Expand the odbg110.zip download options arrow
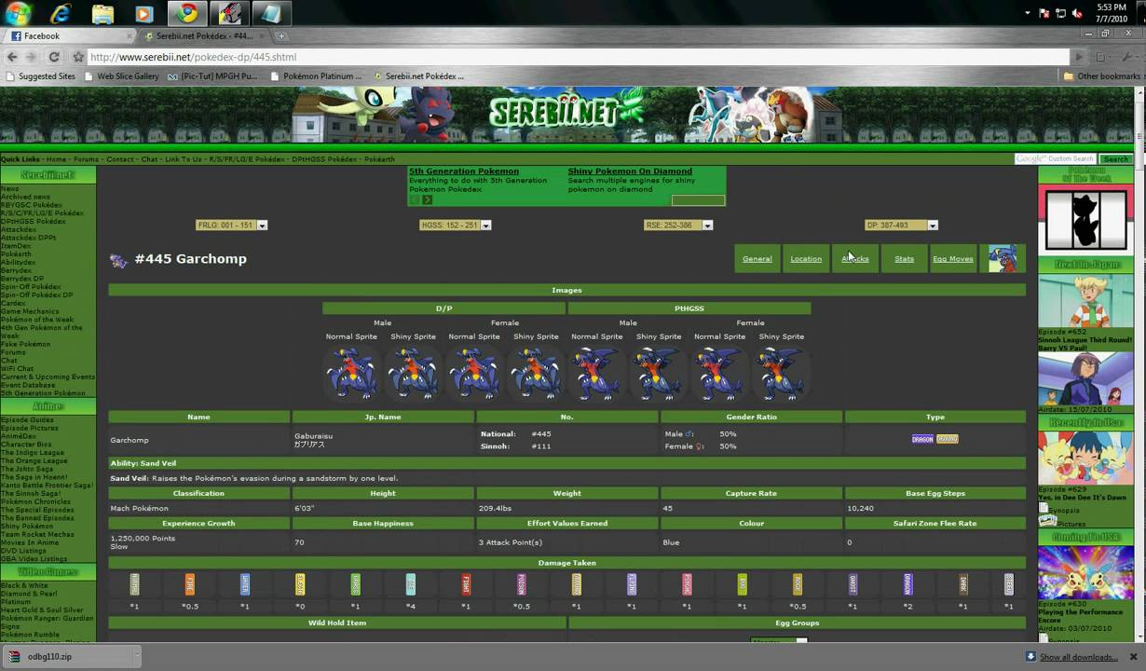Viewport: 1146px width, 671px height. (x=136, y=656)
